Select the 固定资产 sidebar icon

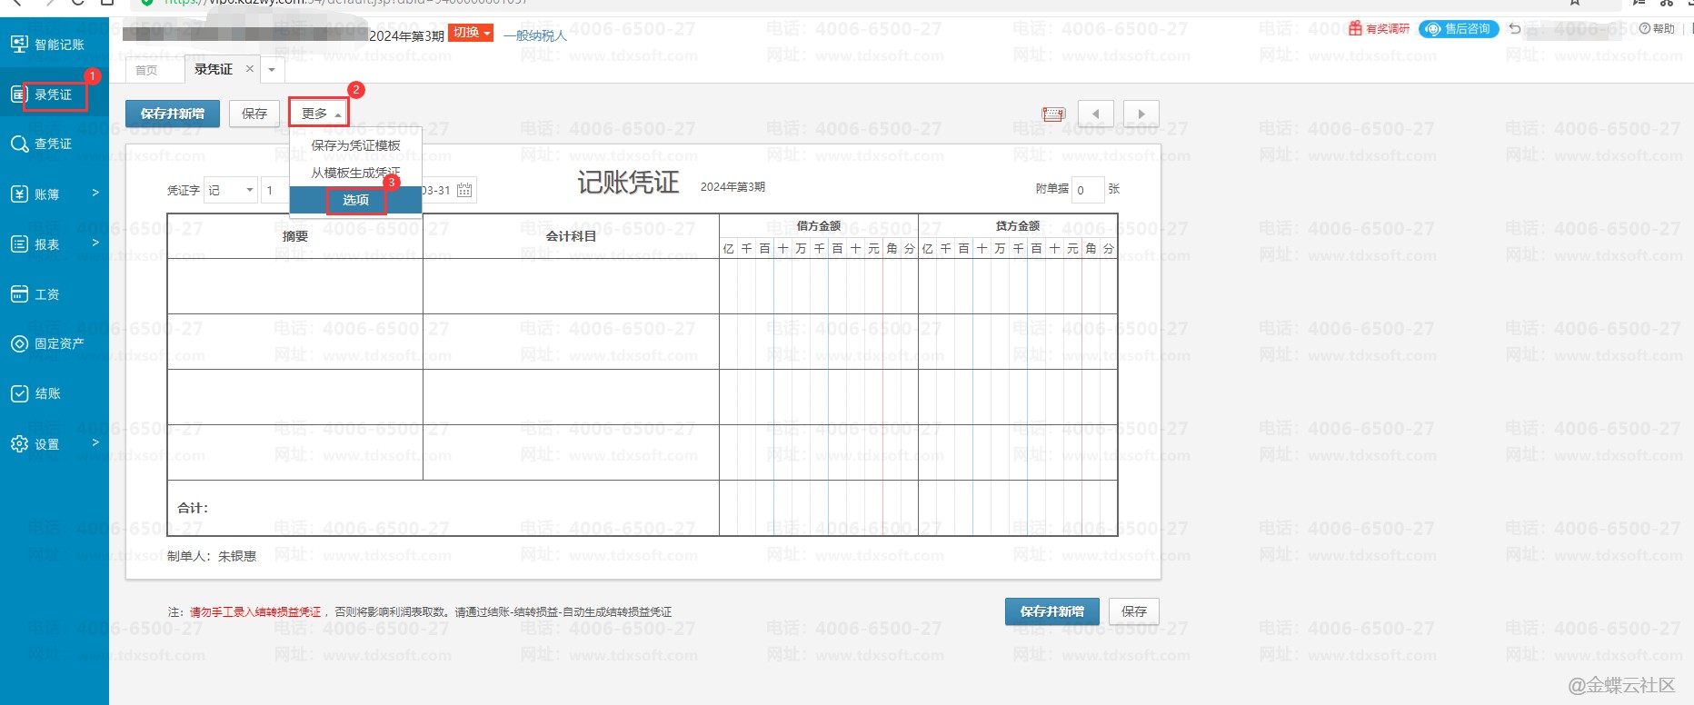tap(19, 343)
